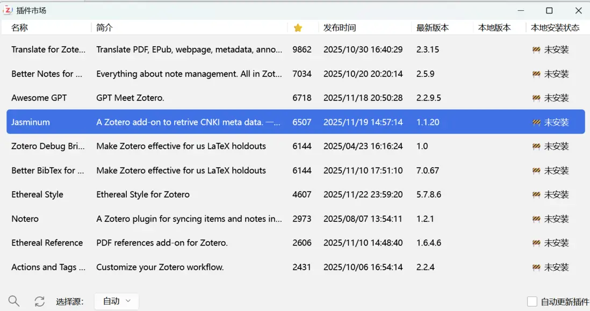Select the Translate for Zotero plugin row
Image resolution: width=590 pixels, height=311 pixels.
pos(48,49)
